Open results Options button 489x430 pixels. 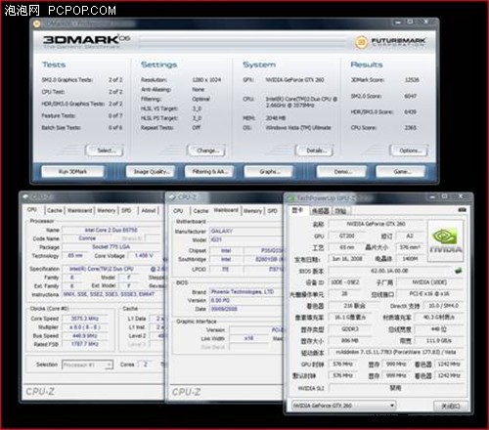pos(409,150)
